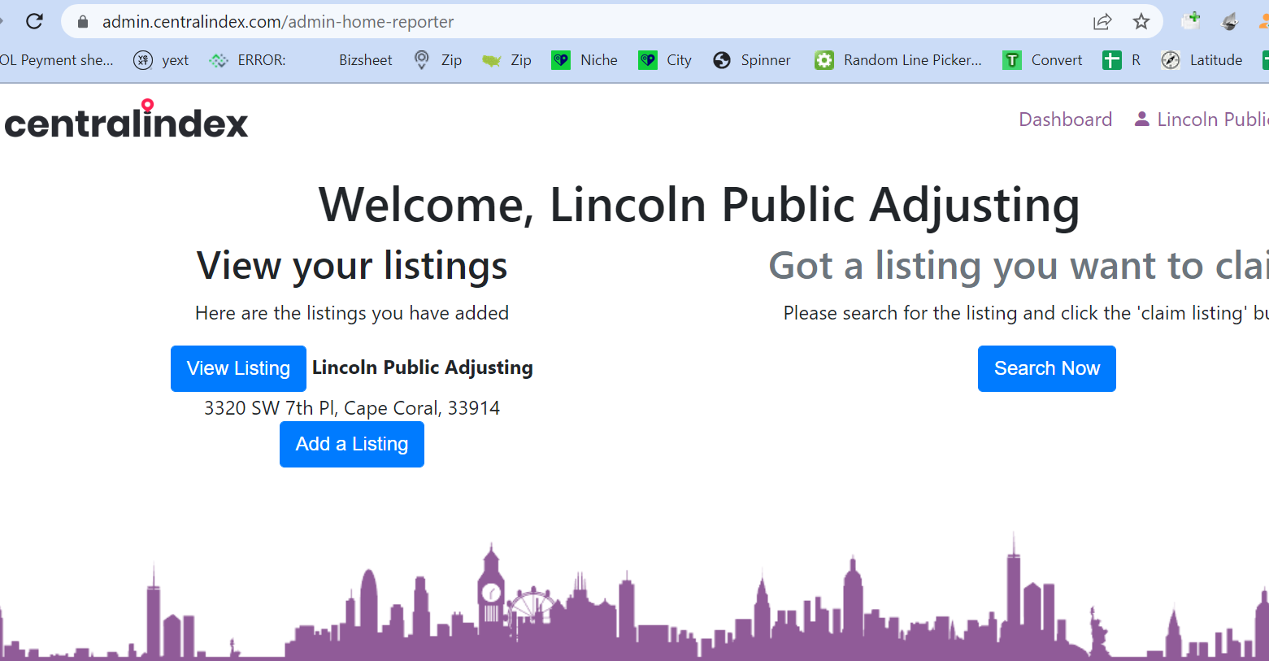Open the Zip bookmark with pin icon
This screenshot has height=661, width=1269.
[437, 60]
